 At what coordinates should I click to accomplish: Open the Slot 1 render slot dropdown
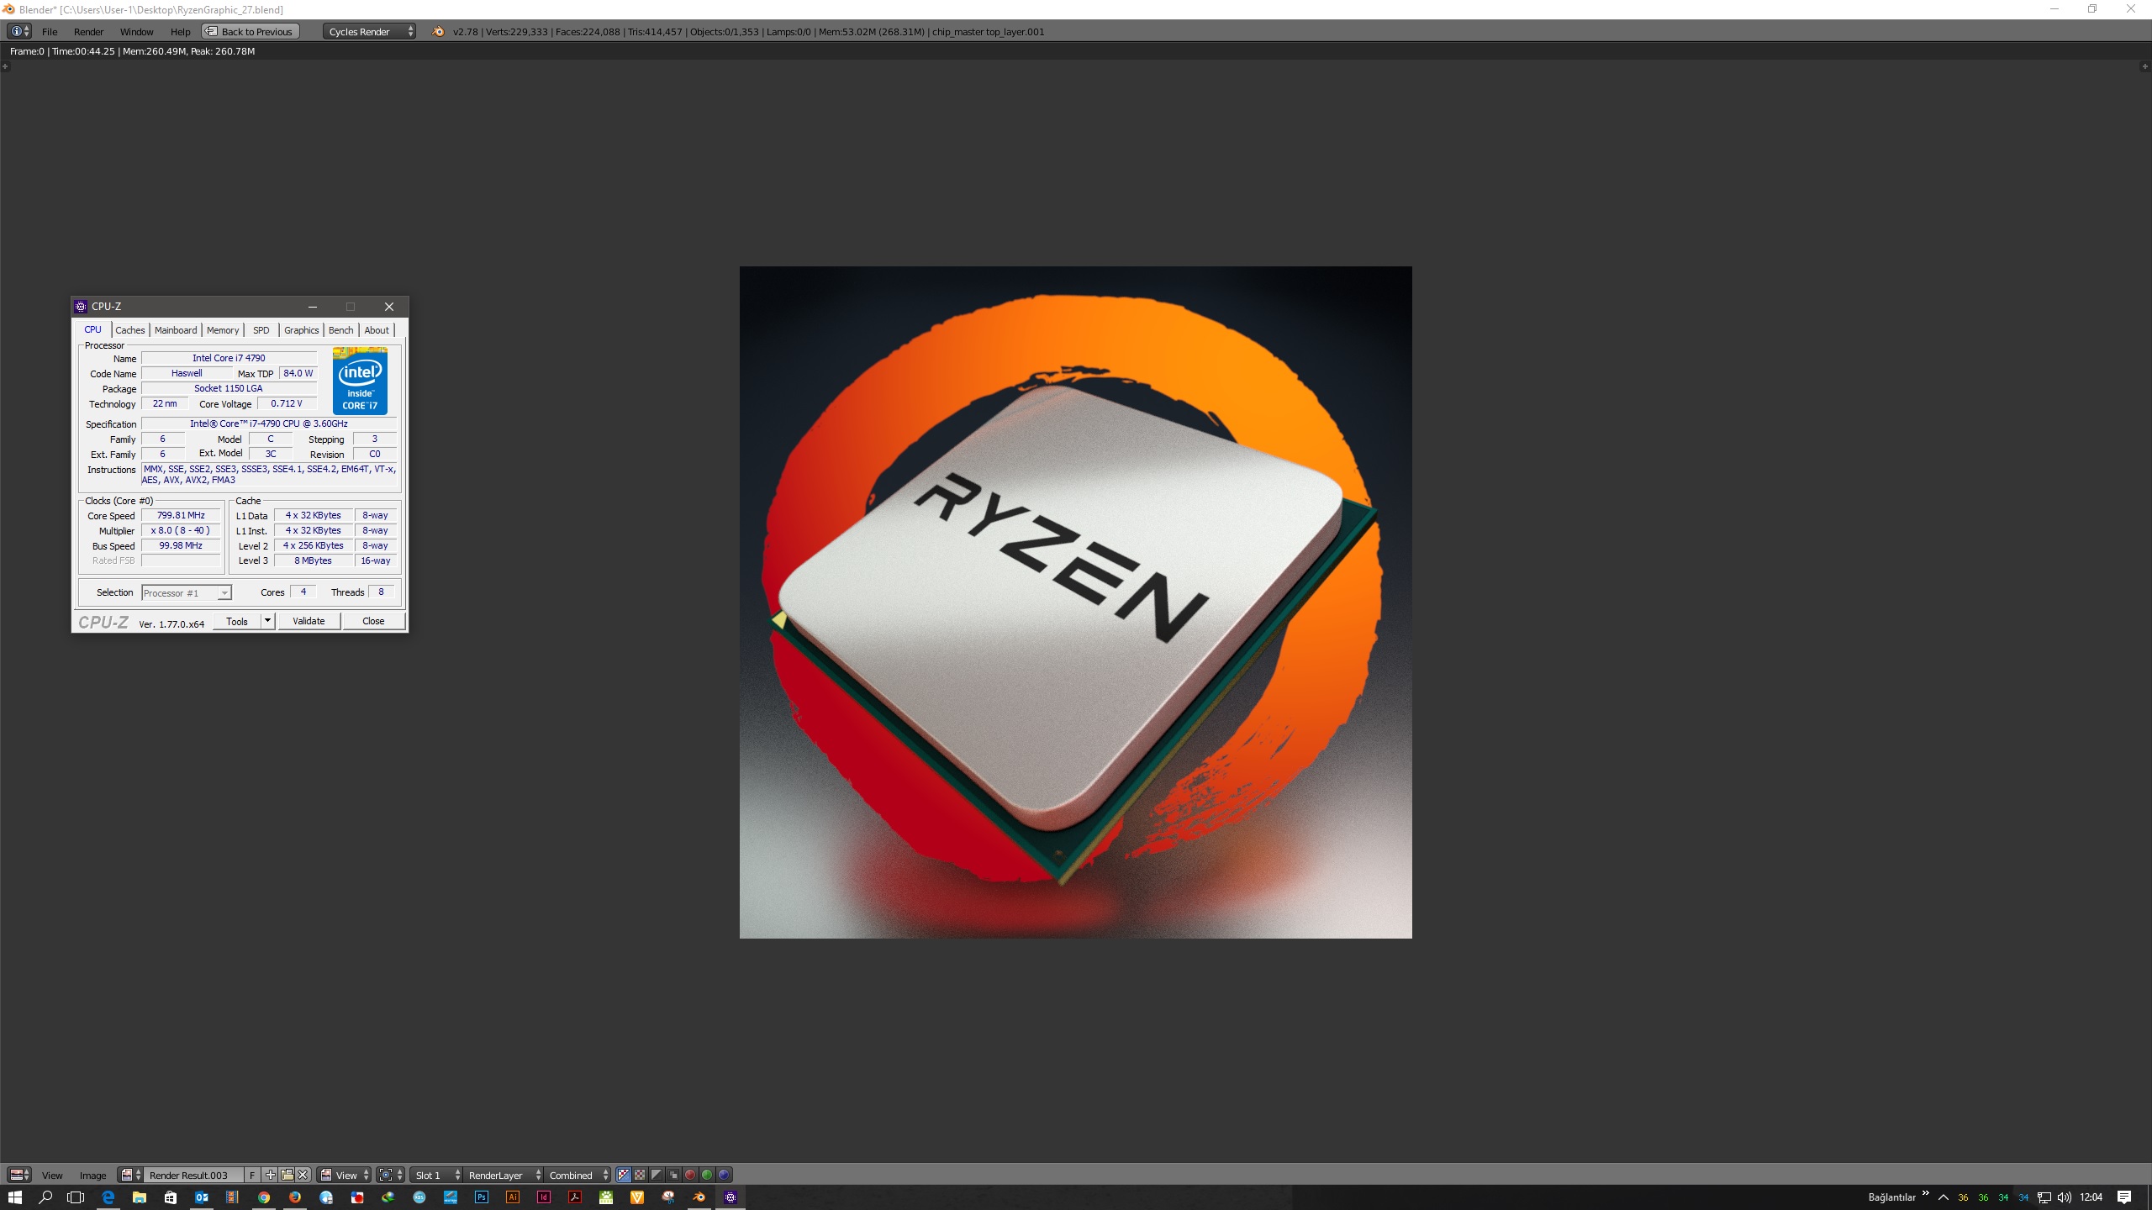tap(436, 1175)
